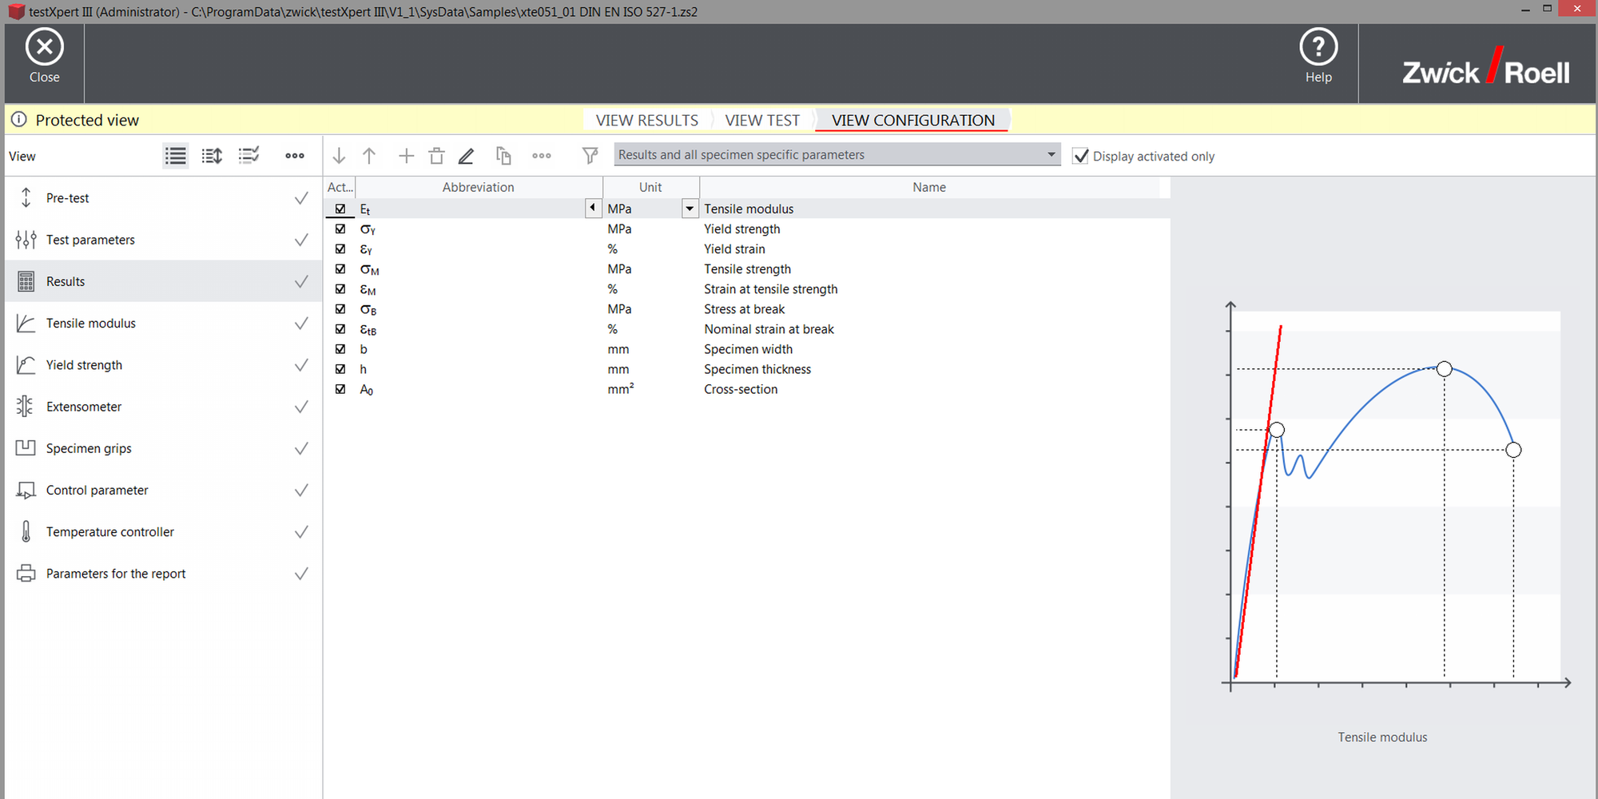Open the Unit dropdown for Tensile modulus
Screen dimensions: 1598x799
coord(689,208)
